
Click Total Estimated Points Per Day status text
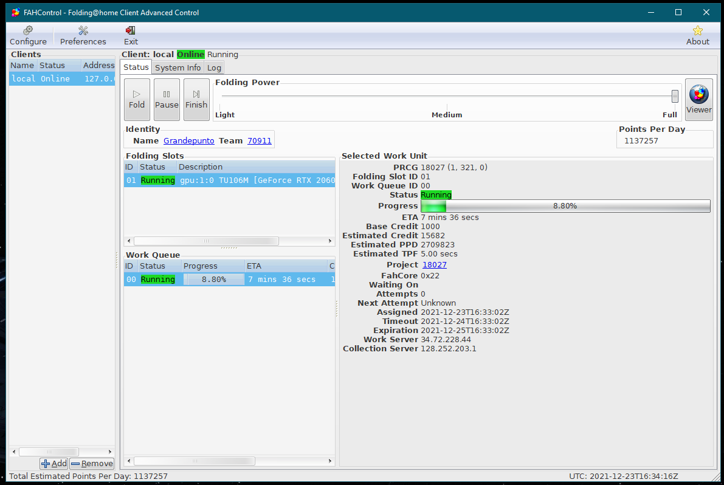click(88, 476)
